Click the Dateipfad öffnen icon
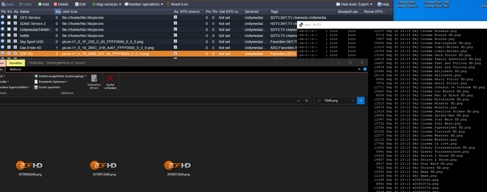487x192 pixels. coord(94,78)
